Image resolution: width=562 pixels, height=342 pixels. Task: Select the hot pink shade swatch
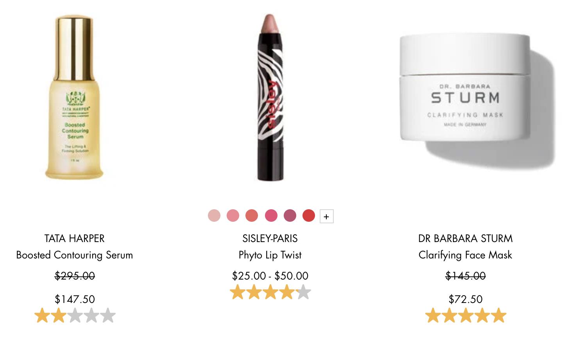(x=271, y=216)
